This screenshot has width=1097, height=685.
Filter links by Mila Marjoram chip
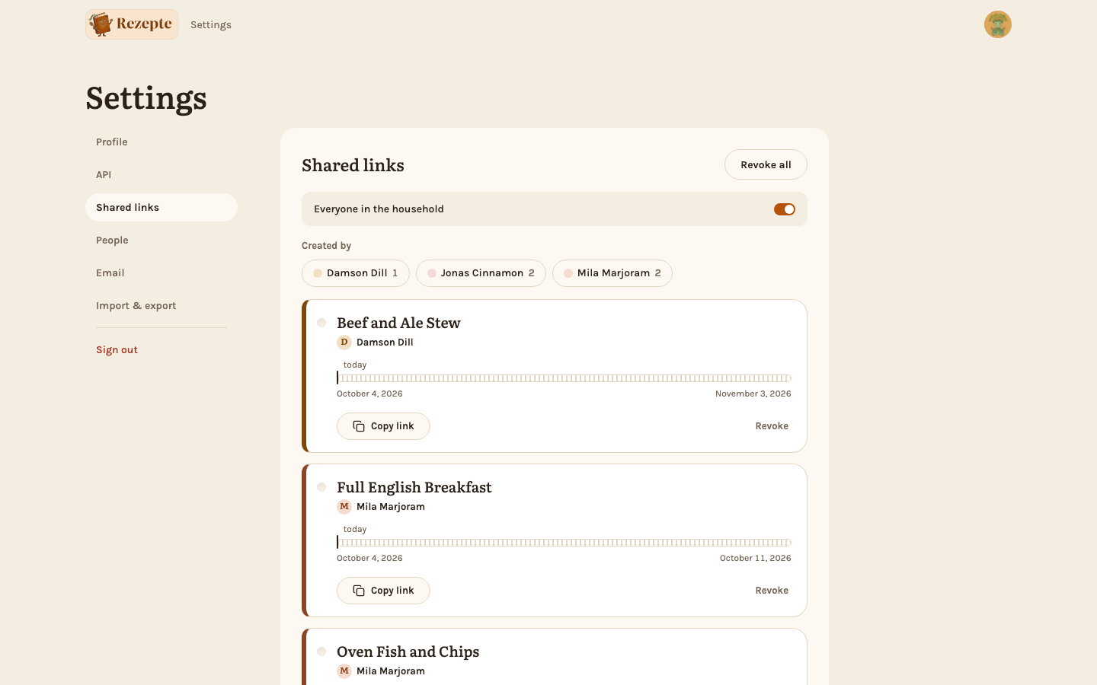point(612,273)
